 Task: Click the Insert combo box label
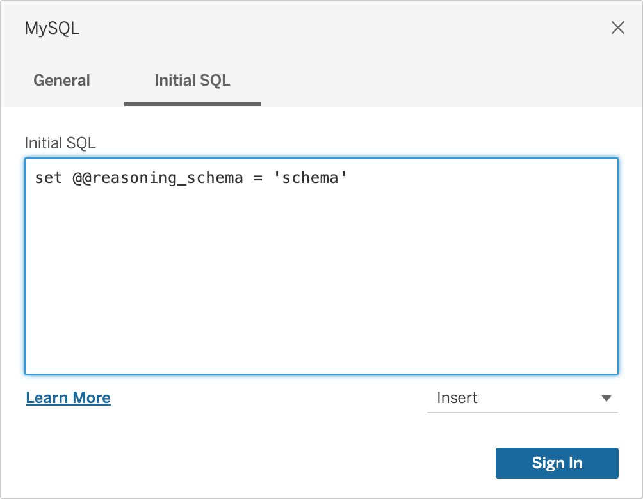457,398
